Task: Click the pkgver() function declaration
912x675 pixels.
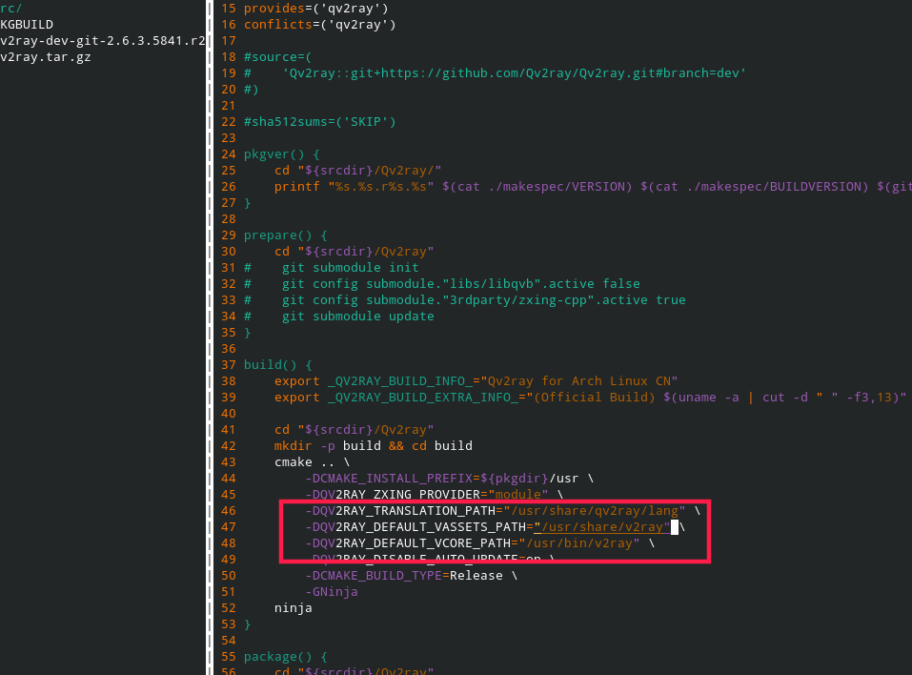Action: (x=281, y=154)
